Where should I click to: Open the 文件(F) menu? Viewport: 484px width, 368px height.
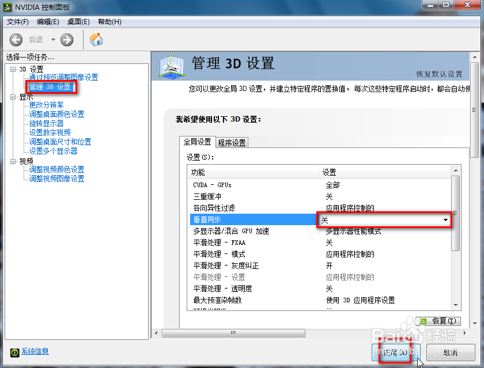18,22
